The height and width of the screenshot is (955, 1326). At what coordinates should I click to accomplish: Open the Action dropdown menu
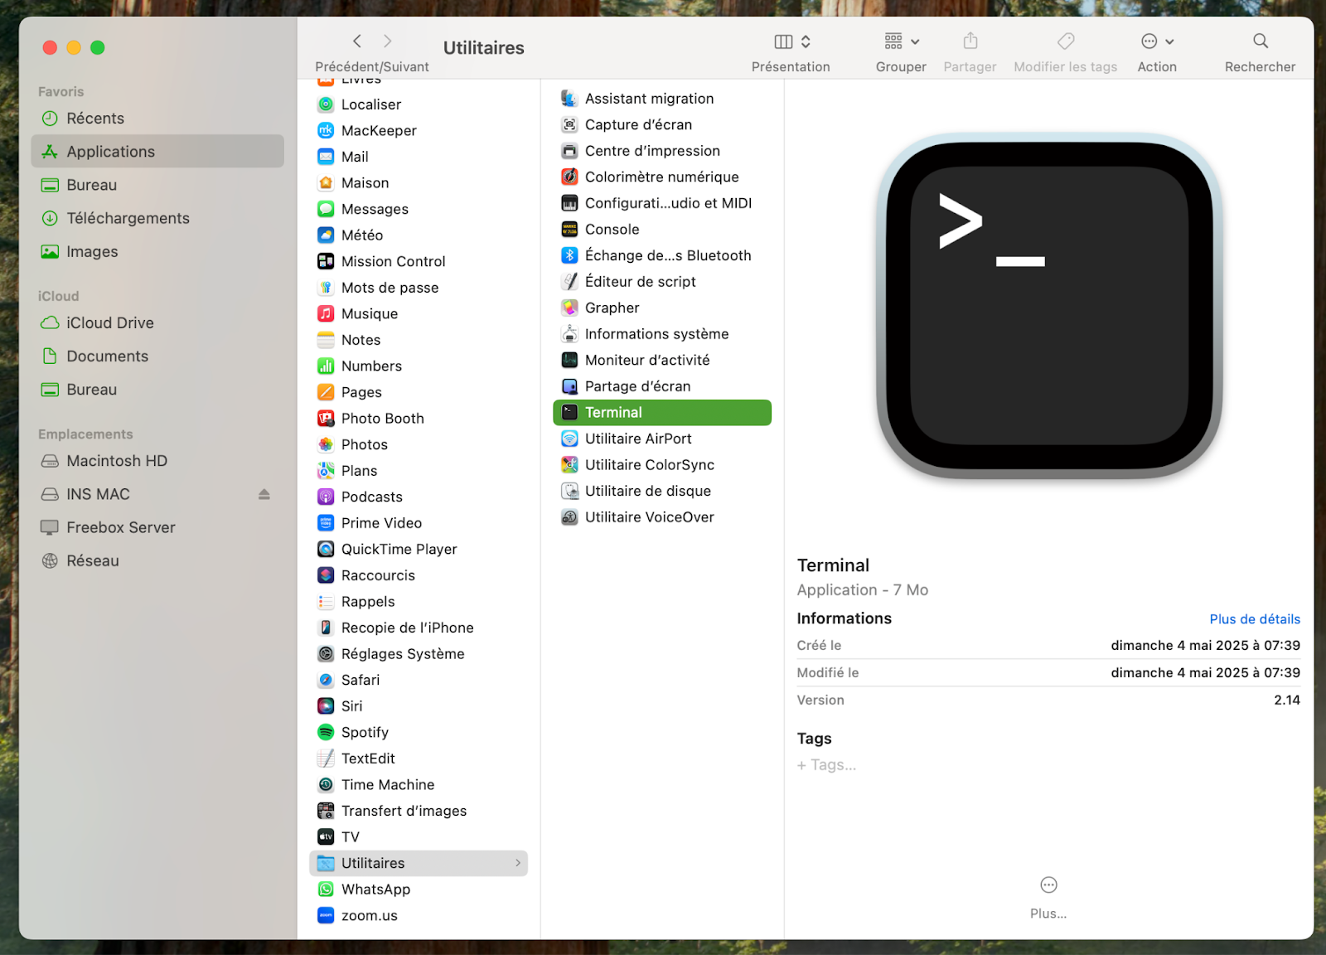(1157, 41)
